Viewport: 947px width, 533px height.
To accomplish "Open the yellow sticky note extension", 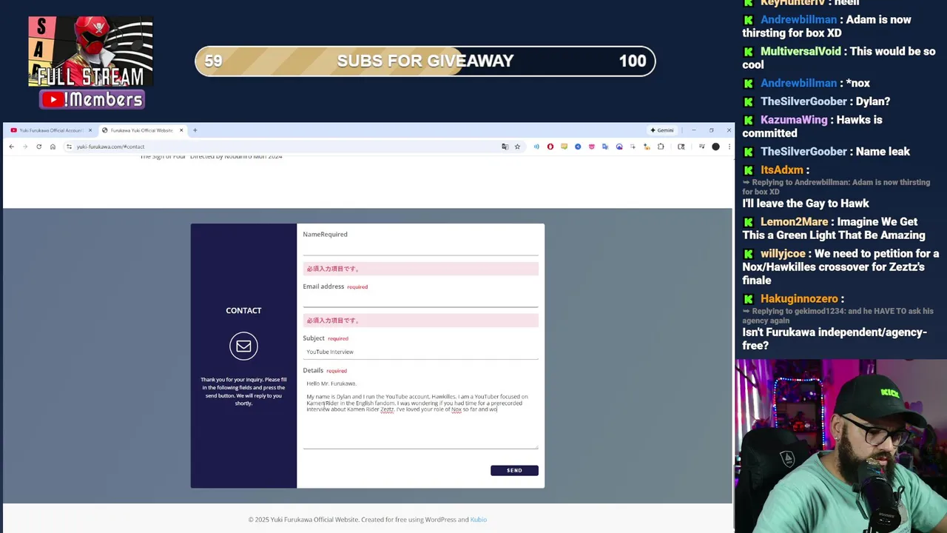I will (x=564, y=147).
